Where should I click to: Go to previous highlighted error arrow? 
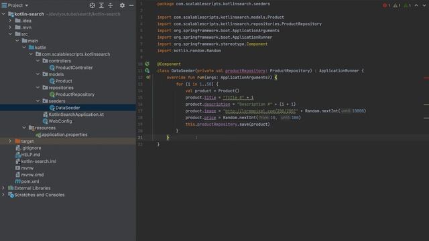click(x=416, y=5)
